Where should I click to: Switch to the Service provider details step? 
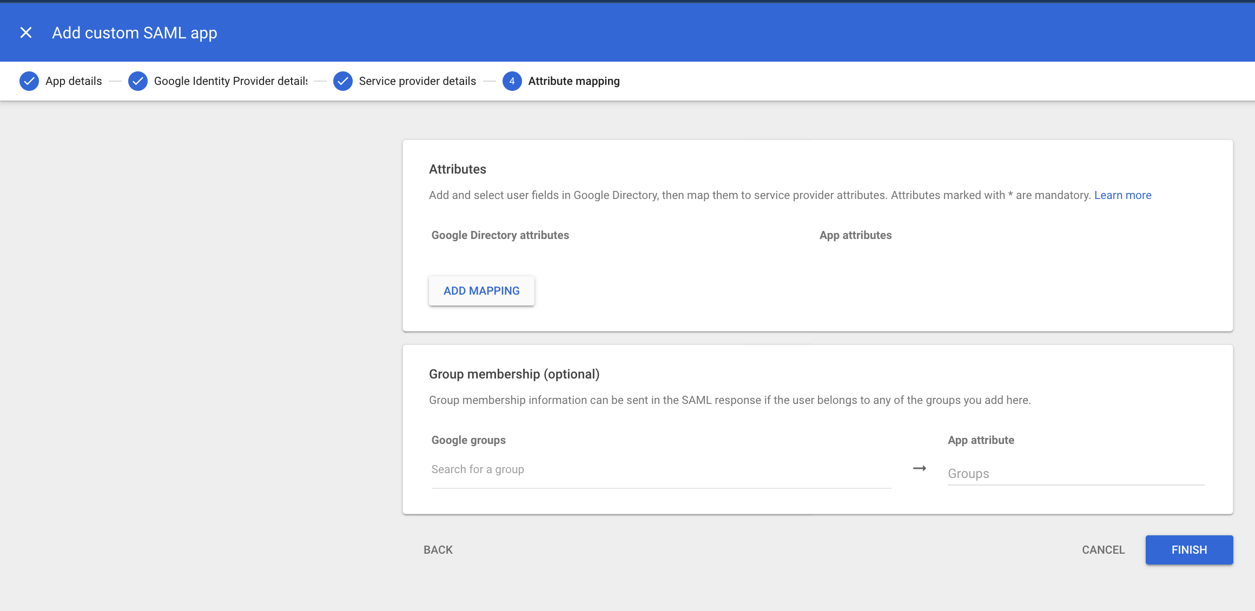[417, 81]
